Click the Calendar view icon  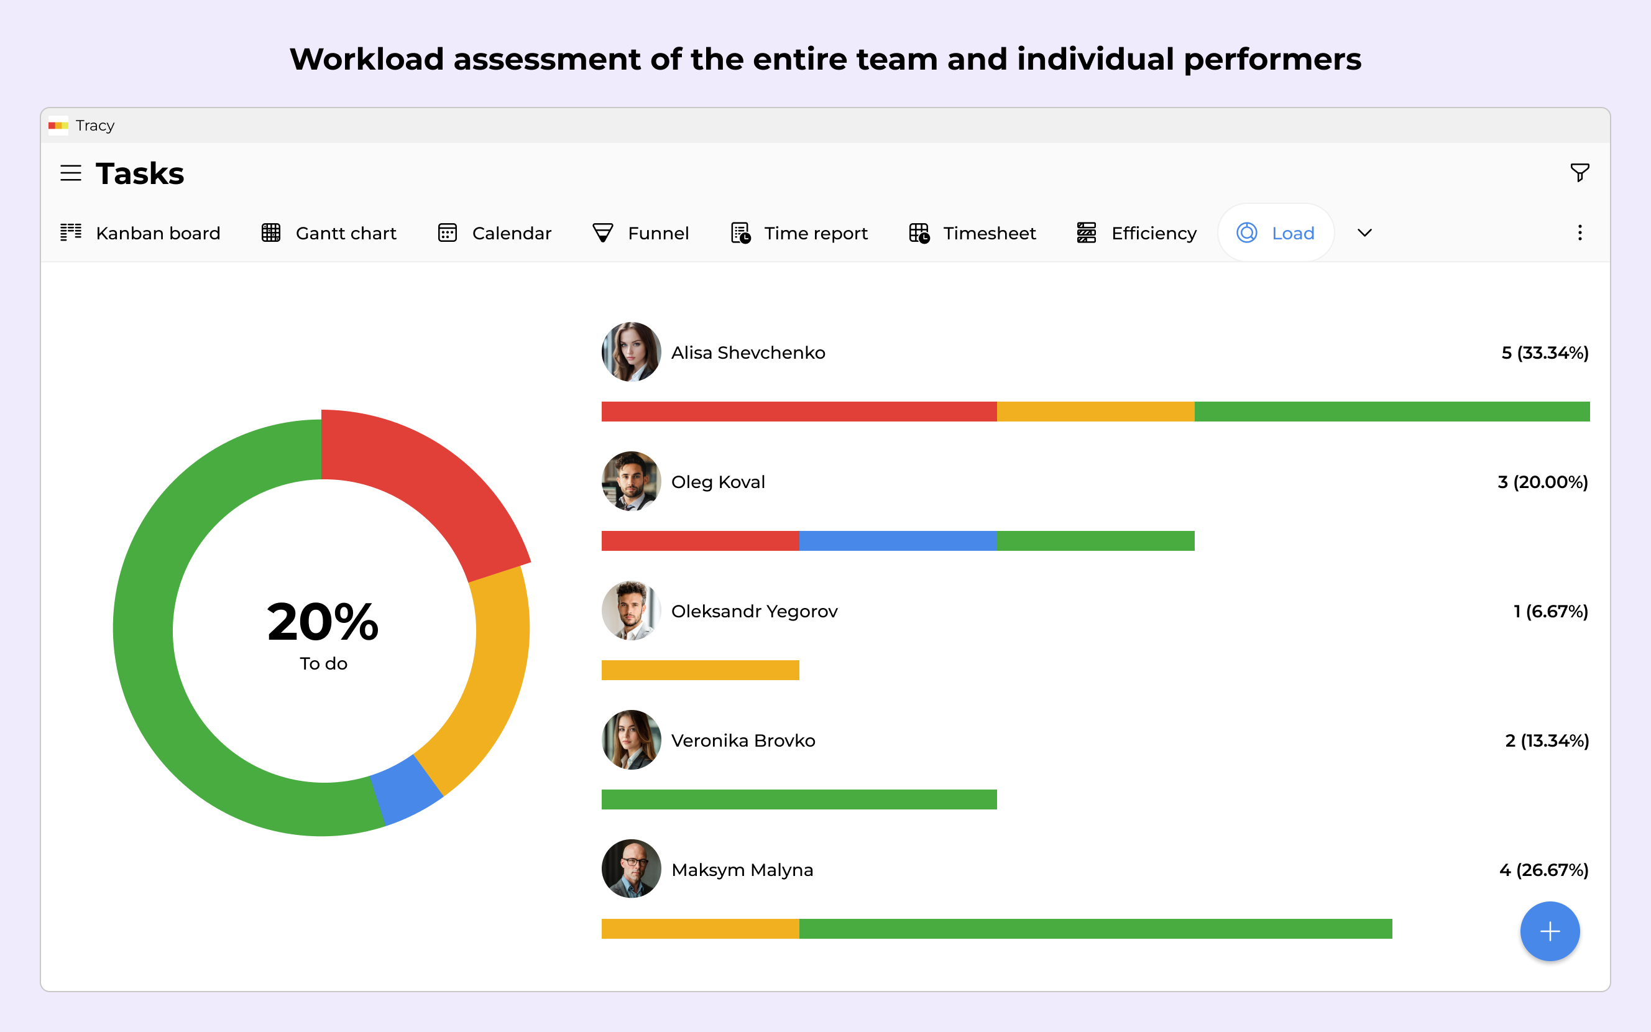pyautogui.click(x=448, y=233)
